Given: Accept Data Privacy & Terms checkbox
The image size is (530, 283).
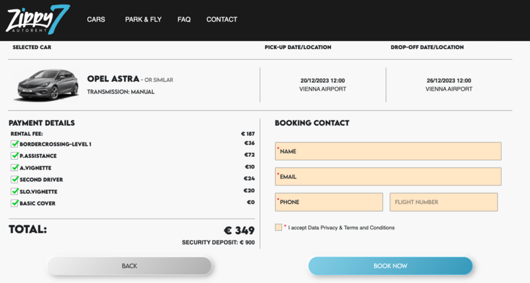Looking at the screenshot, I should point(278,227).
